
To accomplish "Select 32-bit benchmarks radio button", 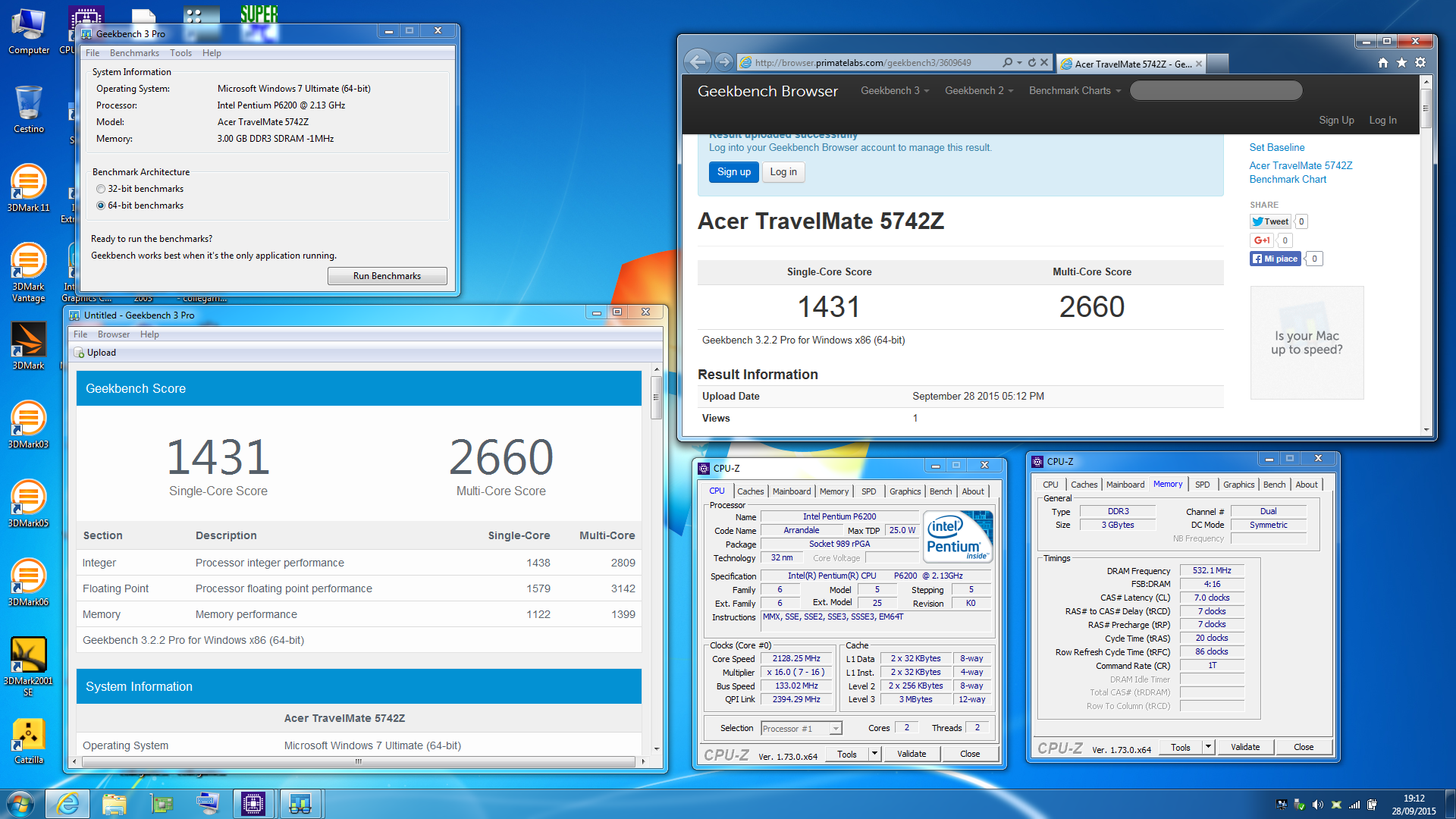I will click(x=101, y=189).
